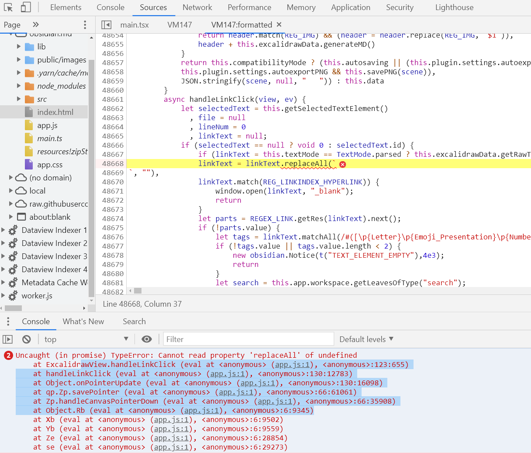Click the obsidian.md cloud domain icon
This screenshot has width=531, height=453.
click(21, 34)
